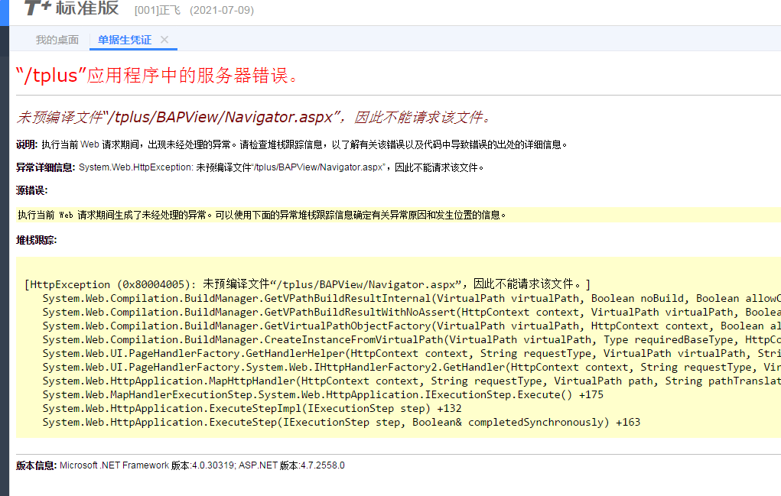The width and height of the screenshot is (781, 496).
Task: Close the 单据生凭证 tab
Action: 164,39
